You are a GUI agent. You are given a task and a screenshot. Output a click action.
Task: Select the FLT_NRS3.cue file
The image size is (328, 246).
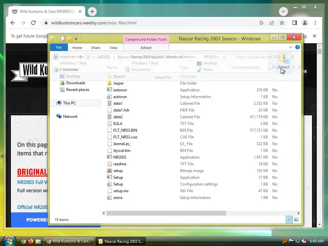125,137
